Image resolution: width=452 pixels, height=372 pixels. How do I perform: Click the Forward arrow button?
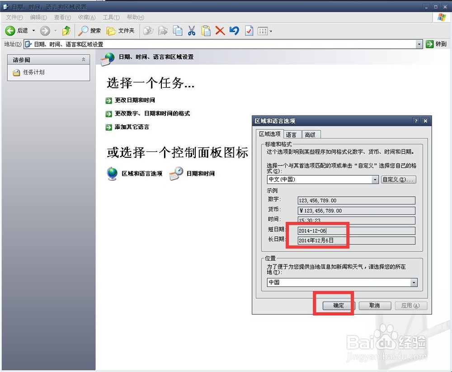(45, 31)
